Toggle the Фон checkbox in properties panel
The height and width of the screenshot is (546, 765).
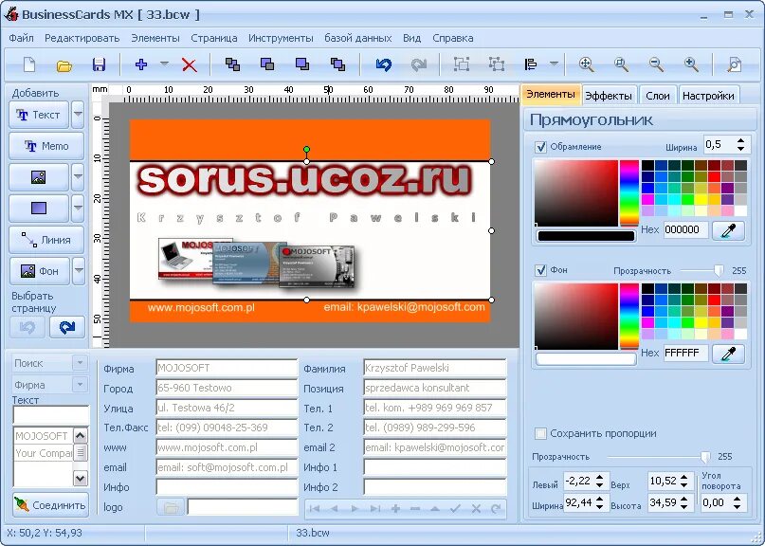coord(540,270)
